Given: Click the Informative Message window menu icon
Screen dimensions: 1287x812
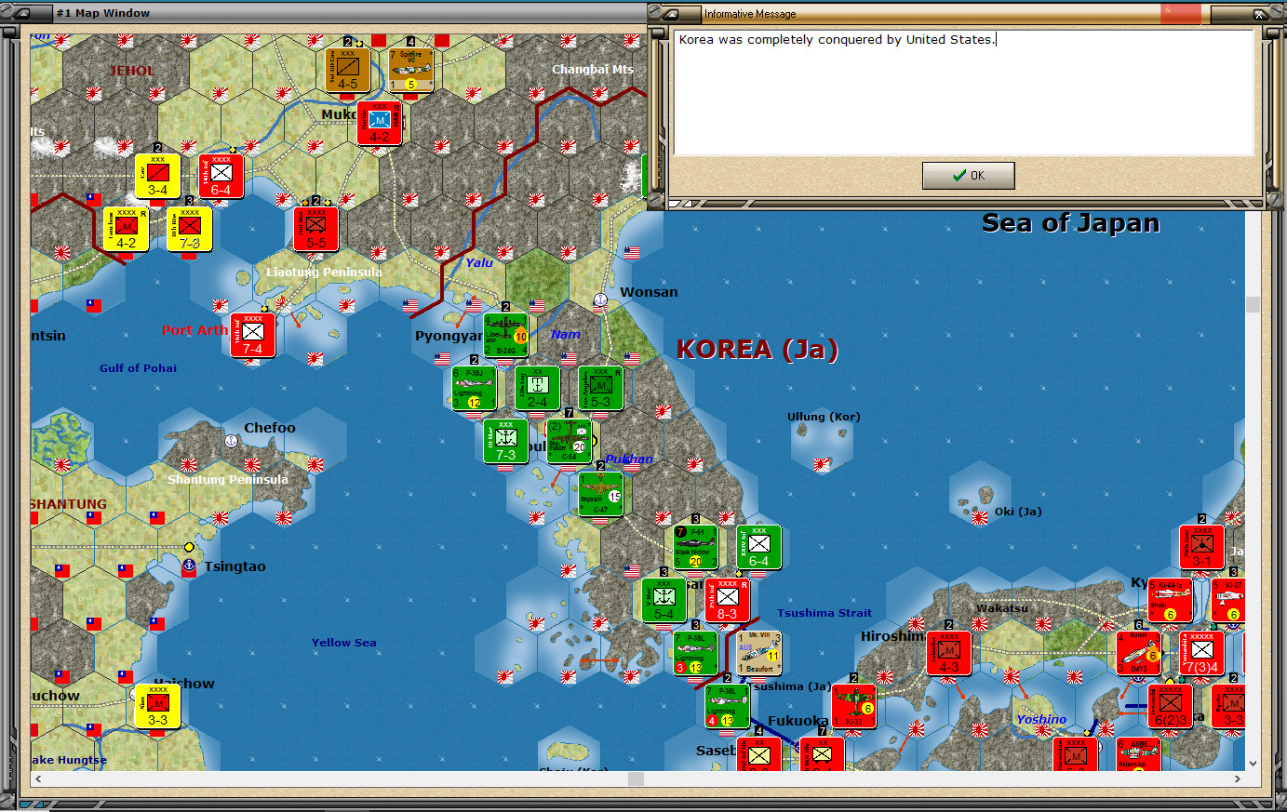Looking at the screenshot, I should 675,13.
